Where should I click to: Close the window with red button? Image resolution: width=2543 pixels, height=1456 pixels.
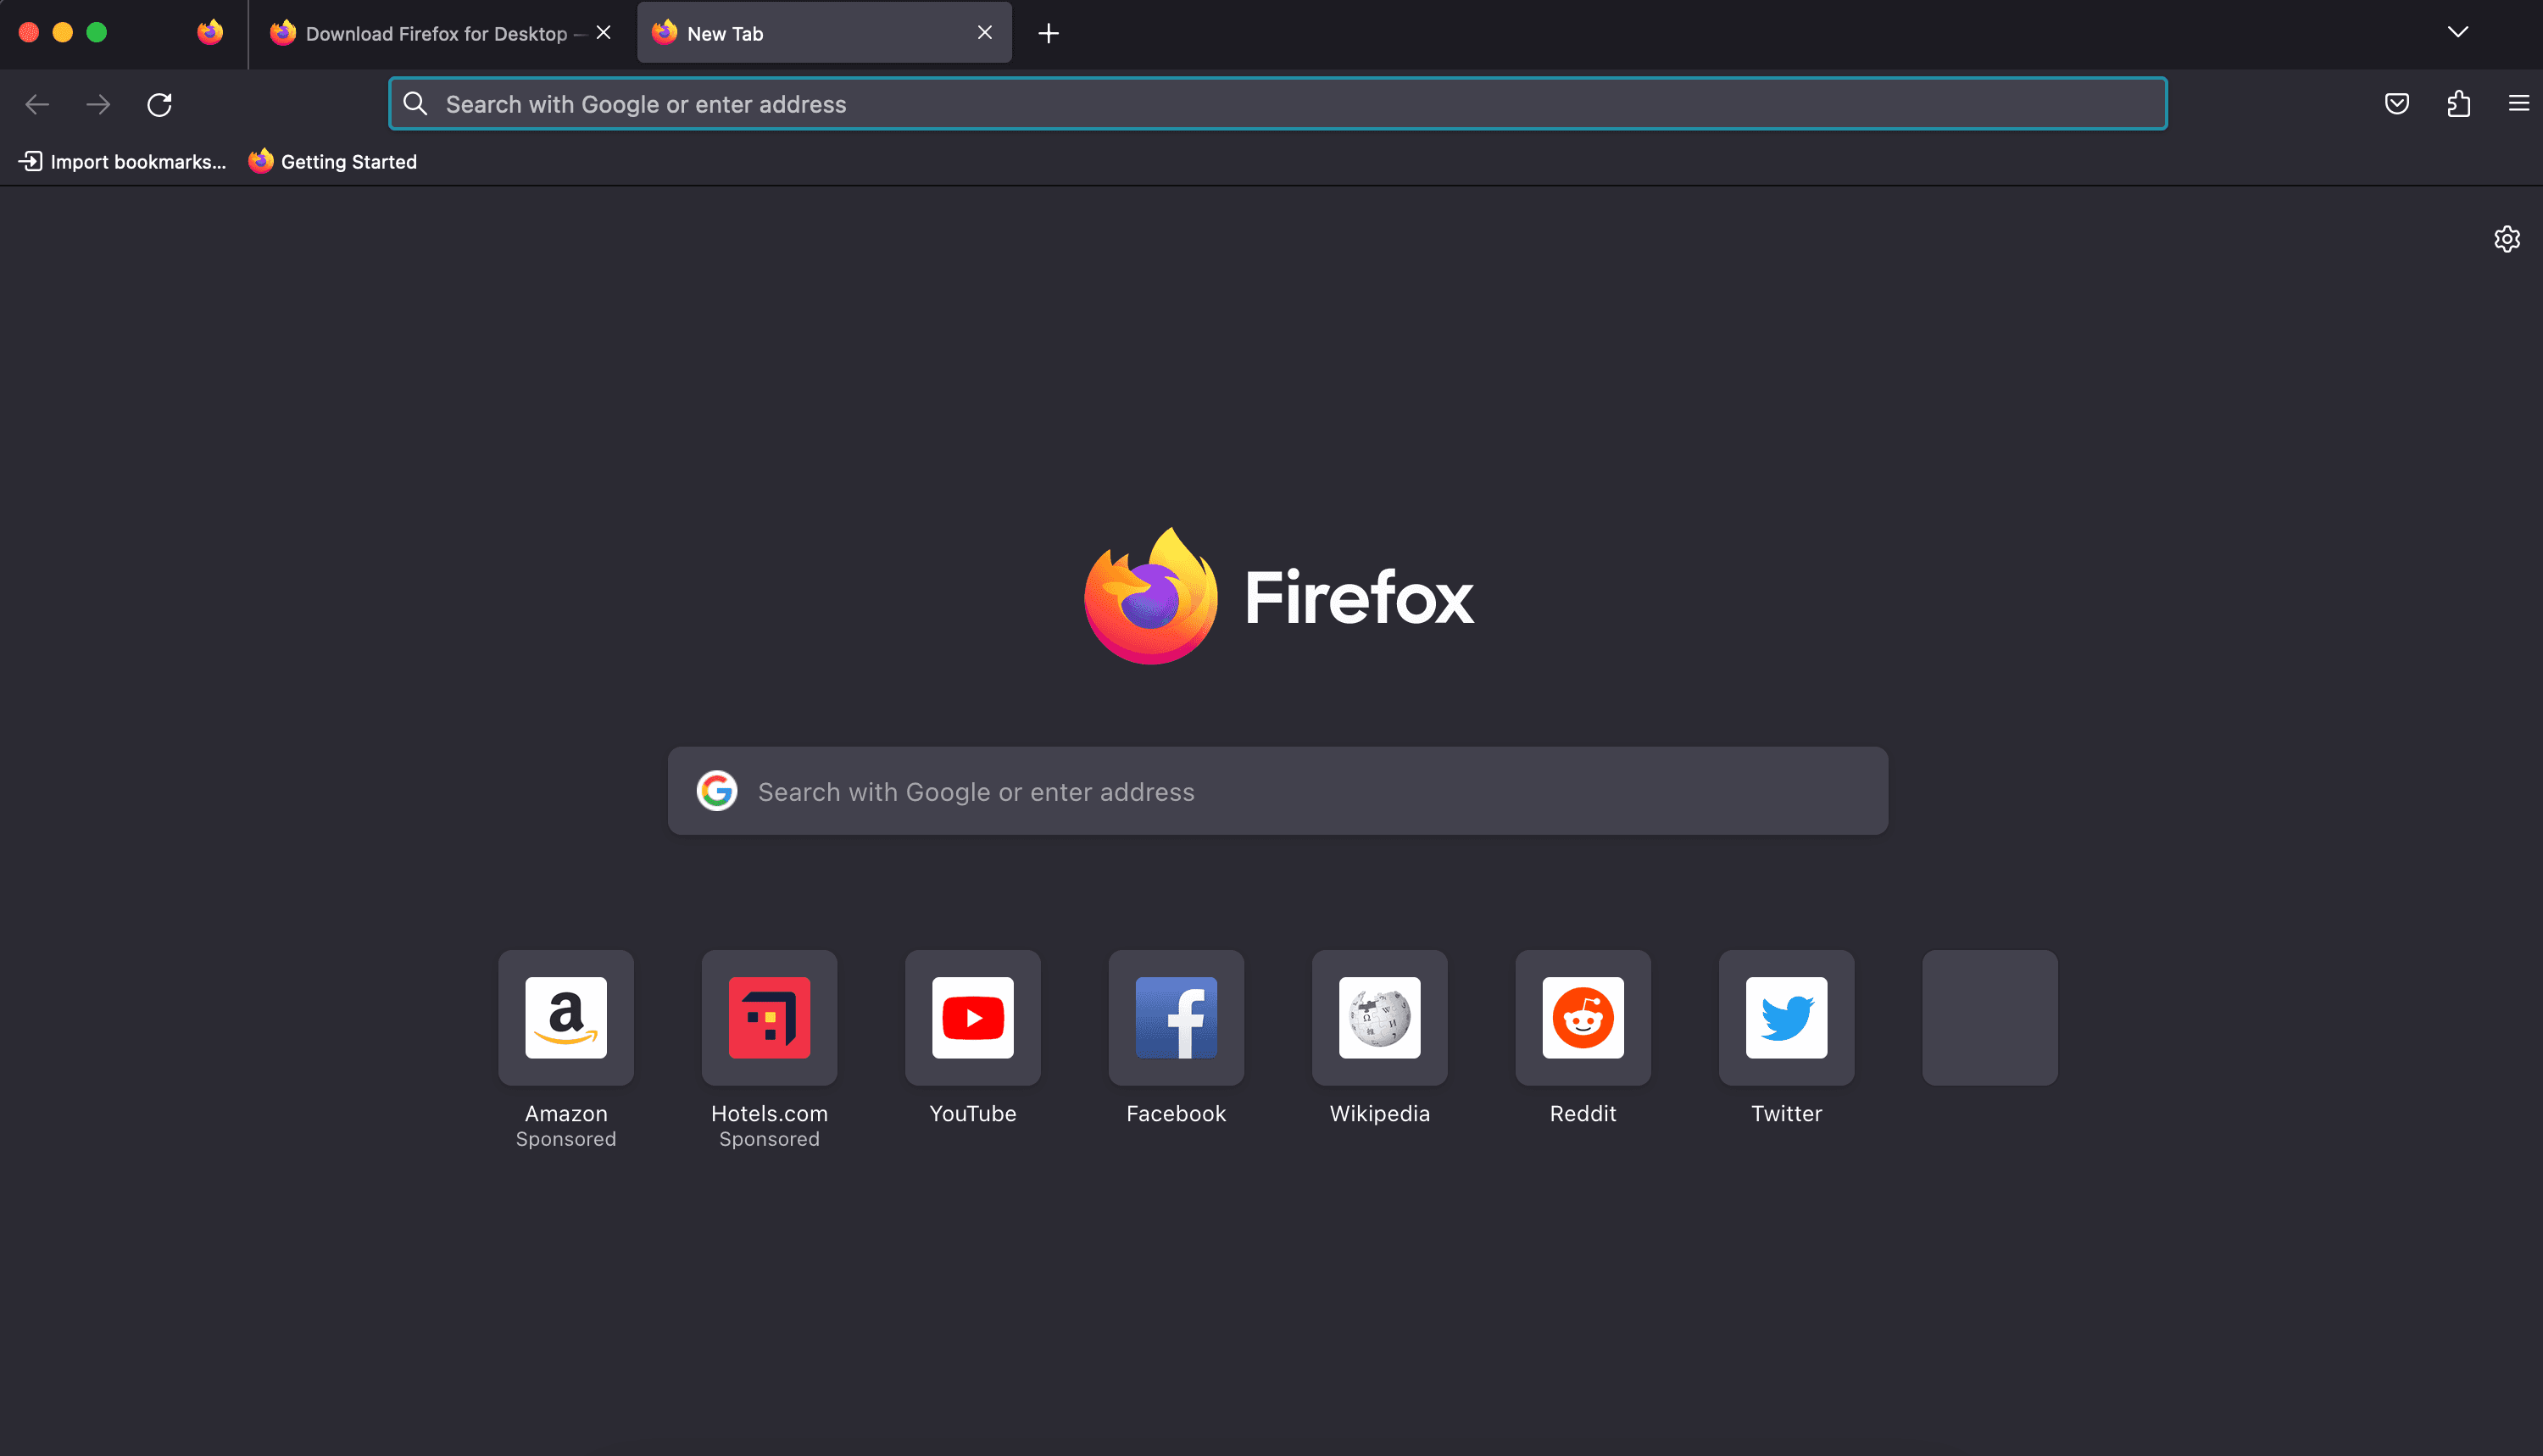point(29,33)
